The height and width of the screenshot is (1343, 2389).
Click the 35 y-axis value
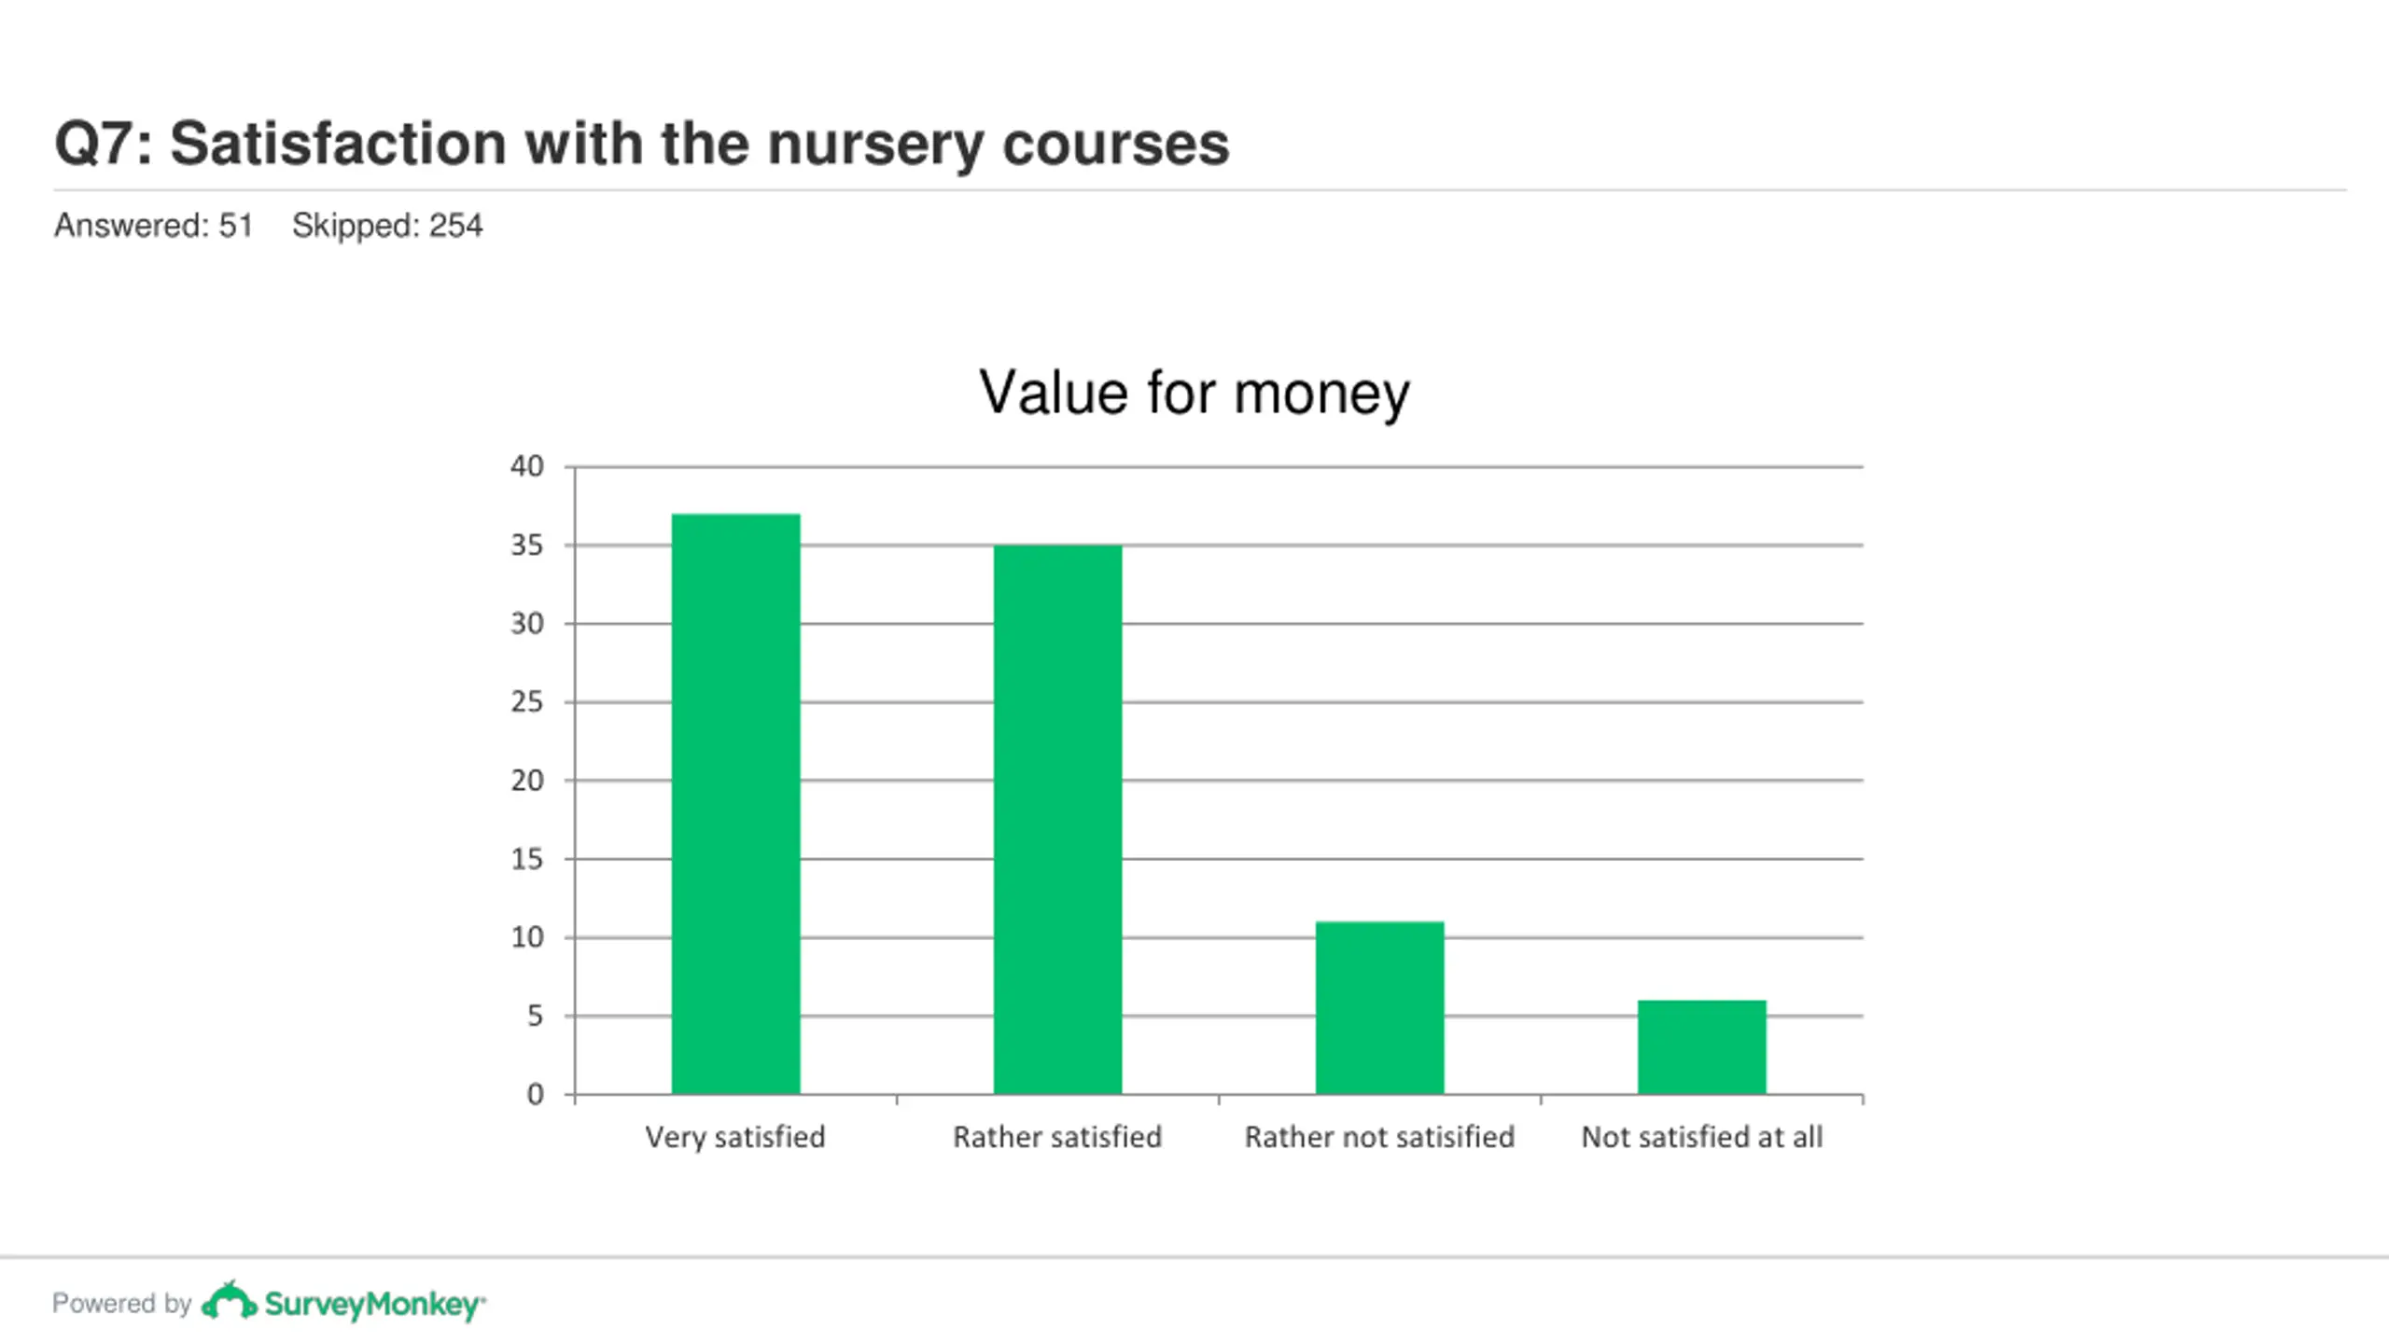(527, 546)
